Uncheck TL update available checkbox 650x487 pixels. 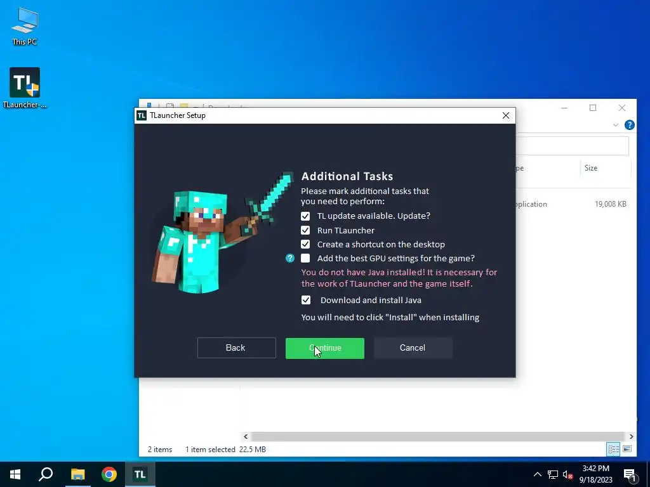coord(305,216)
